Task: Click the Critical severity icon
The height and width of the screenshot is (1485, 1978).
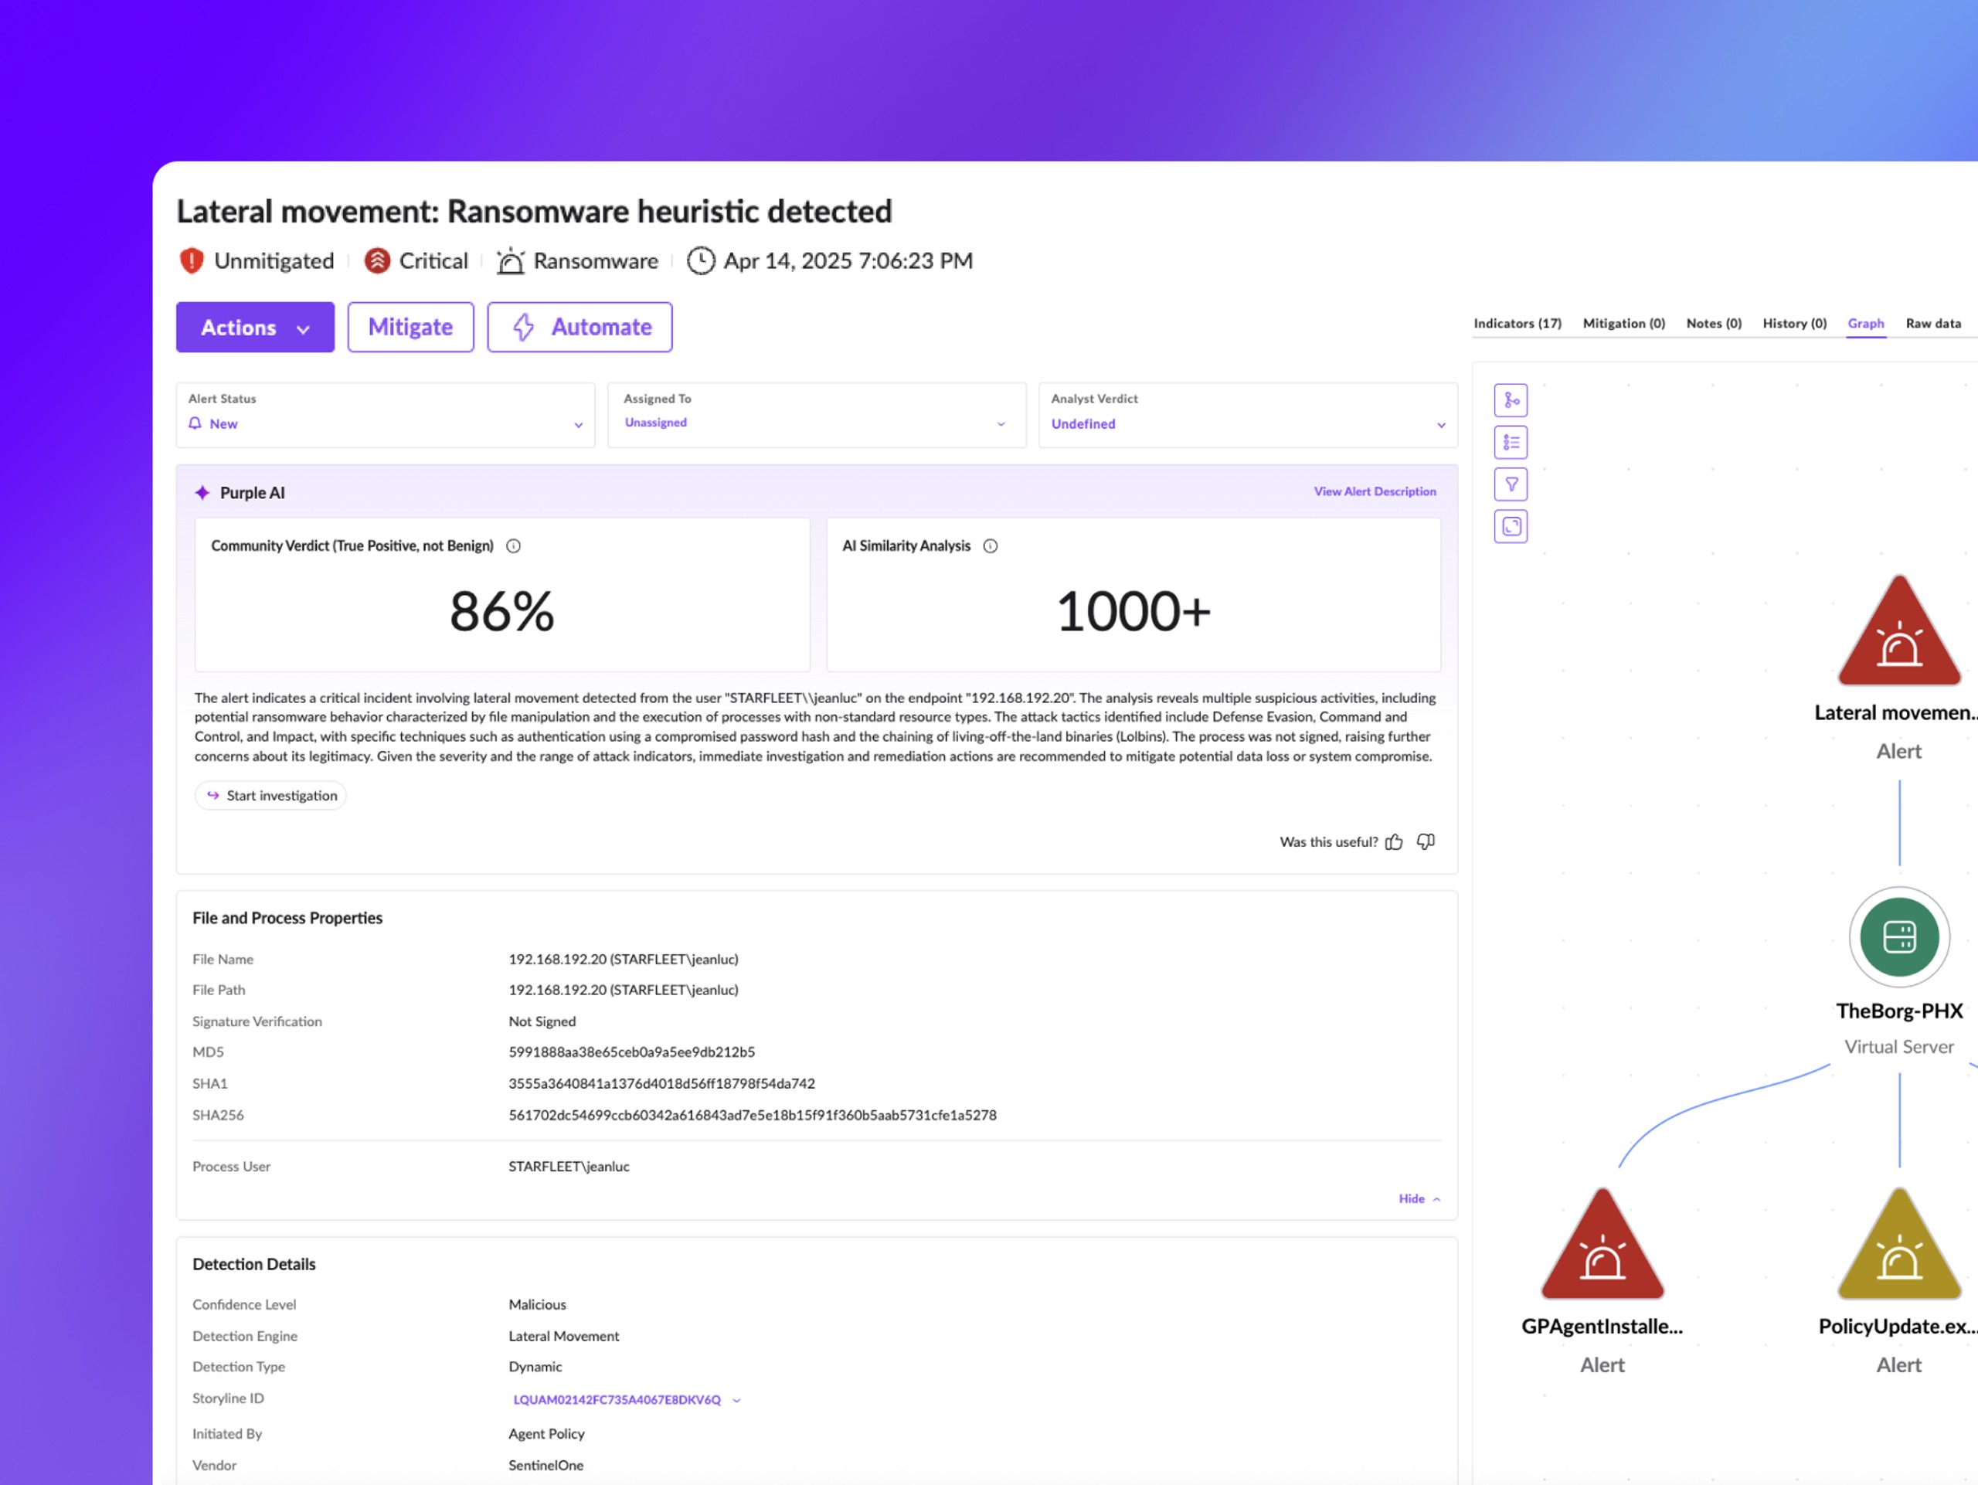Action: click(x=377, y=260)
